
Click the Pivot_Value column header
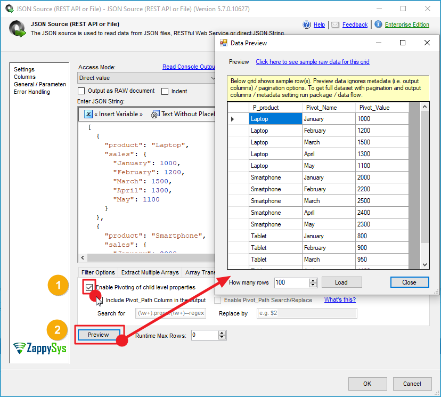(382, 108)
